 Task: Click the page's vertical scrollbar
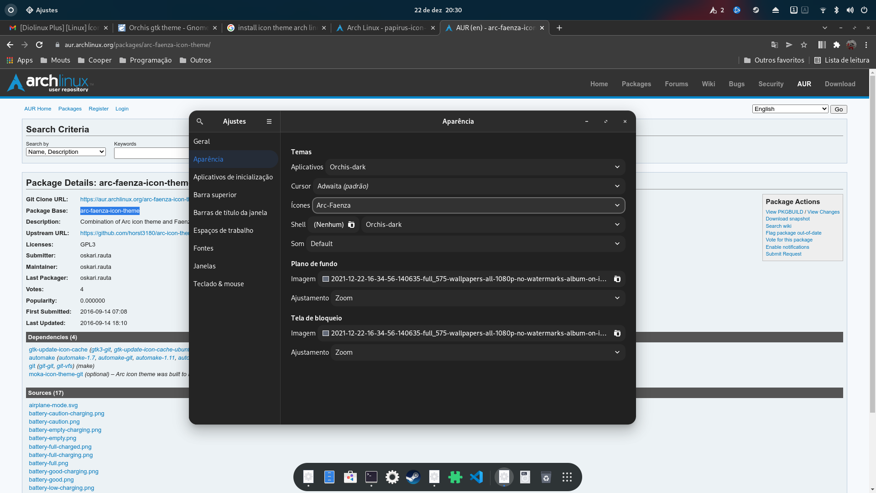872,228
